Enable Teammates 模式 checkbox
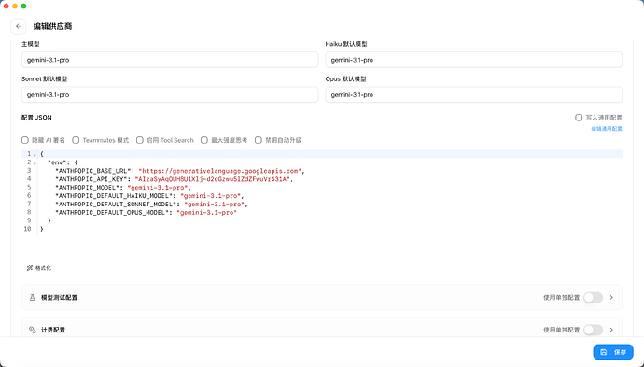 (x=76, y=140)
